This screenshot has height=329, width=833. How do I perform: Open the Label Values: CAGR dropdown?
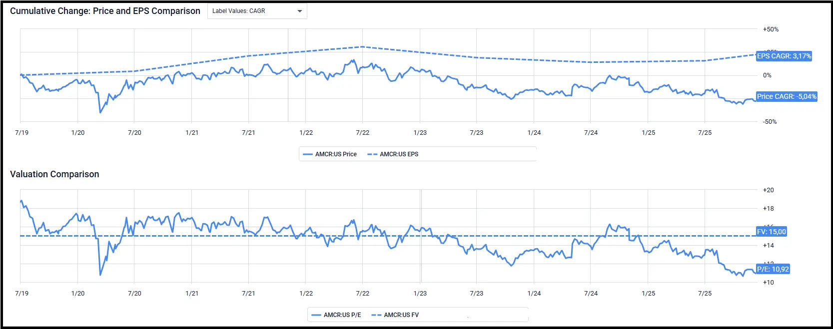tap(257, 11)
